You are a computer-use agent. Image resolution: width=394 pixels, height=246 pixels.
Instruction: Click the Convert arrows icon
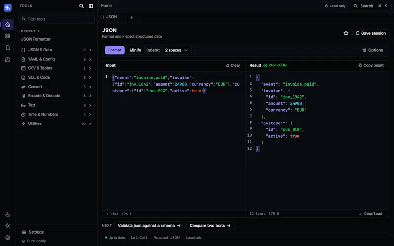[x=23, y=87]
